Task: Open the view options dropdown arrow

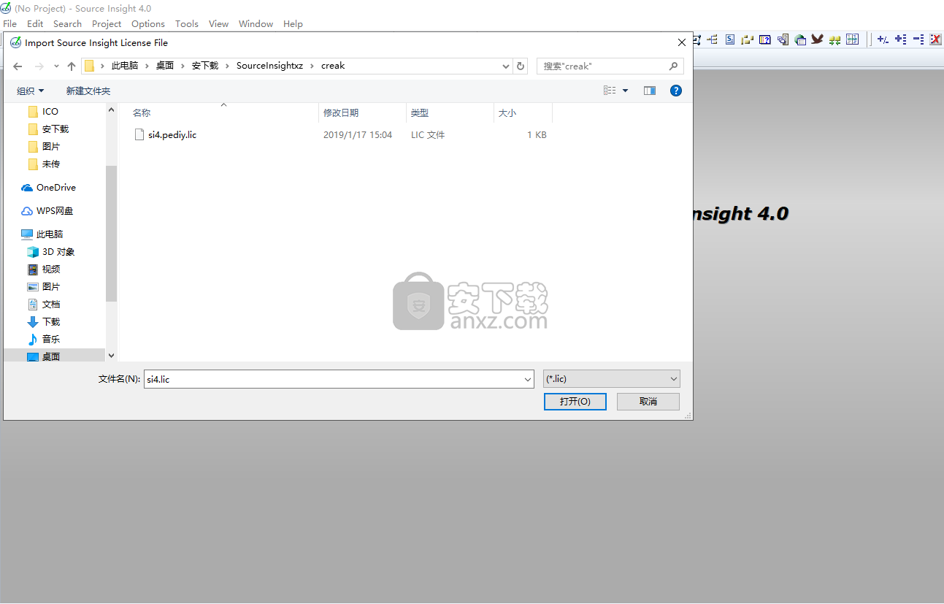Action: click(625, 91)
